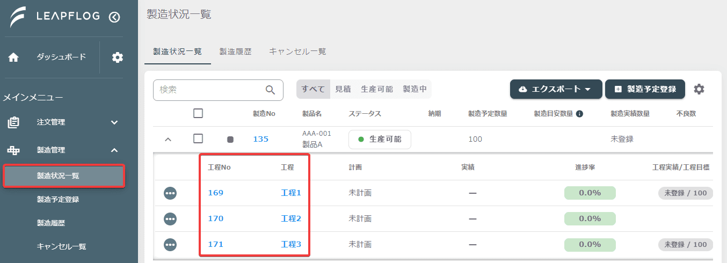727x263 pixels.
Task: Open 製造予定登録 in the sidebar
Action: pyautogui.click(x=58, y=199)
